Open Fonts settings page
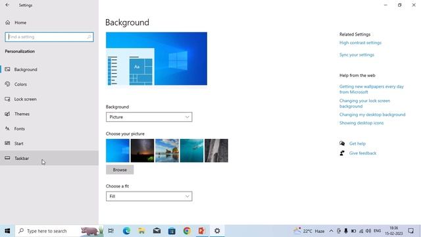This screenshot has width=421, height=237. 49,128
